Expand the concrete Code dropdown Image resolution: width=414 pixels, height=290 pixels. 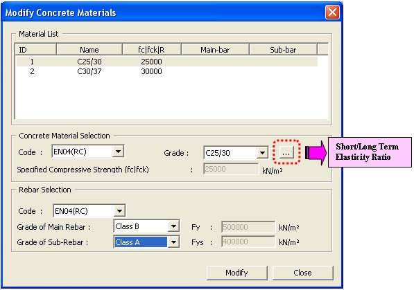tap(118, 152)
